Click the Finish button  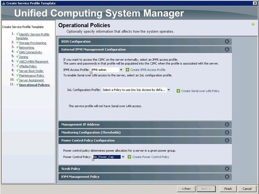coord(228,189)
